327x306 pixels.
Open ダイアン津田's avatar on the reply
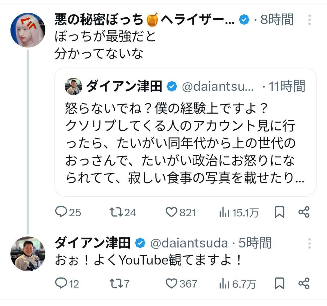tap(28, 254)
